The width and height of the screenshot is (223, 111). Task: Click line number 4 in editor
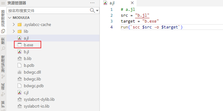tap(111, 27)
